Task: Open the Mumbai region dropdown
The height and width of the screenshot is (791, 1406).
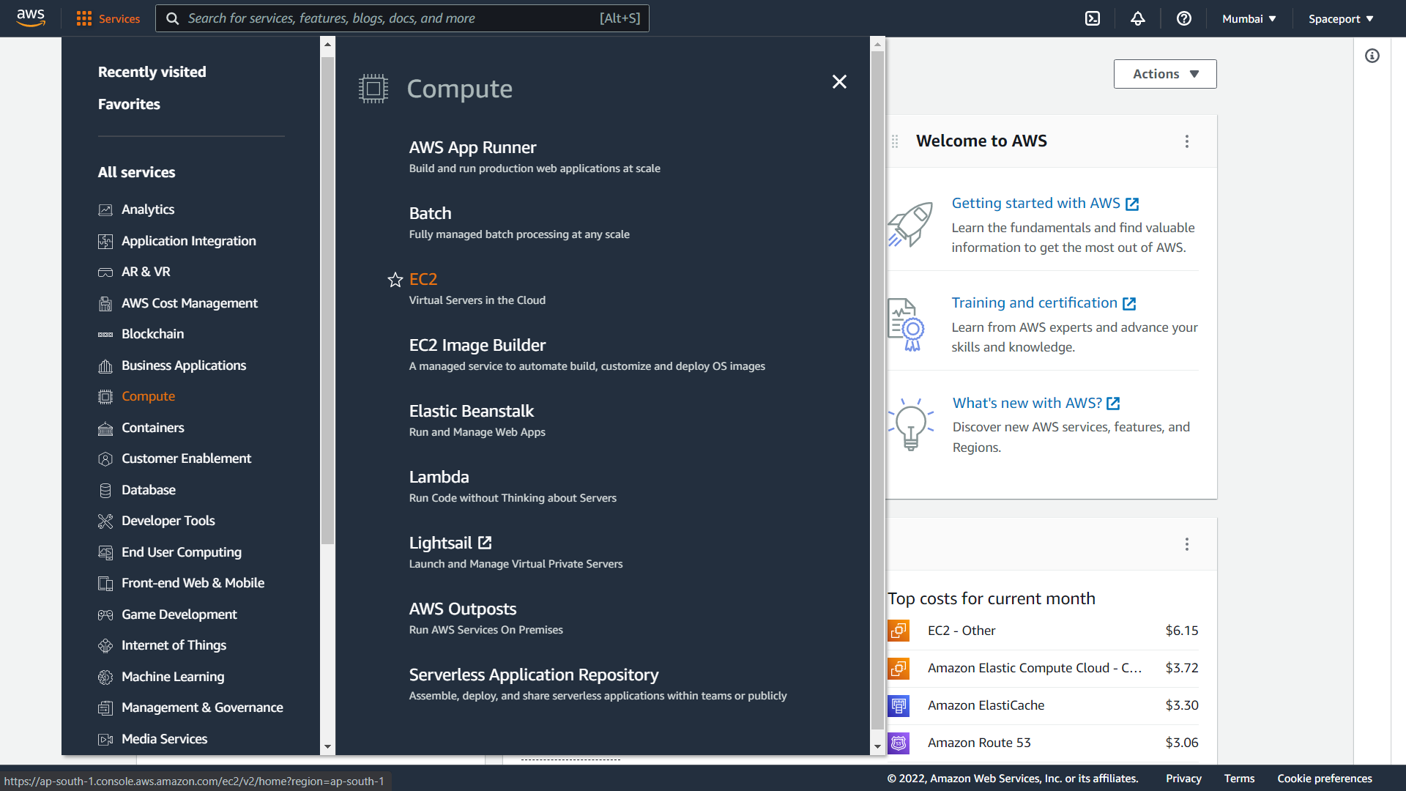Action: 1249,18
